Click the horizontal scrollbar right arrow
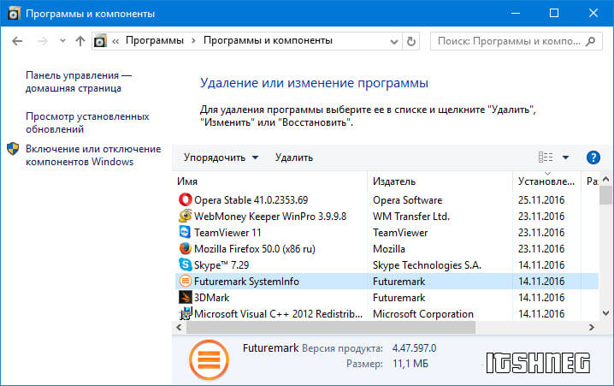This screenshot has width=614, height=386. [x=591, y=328]
